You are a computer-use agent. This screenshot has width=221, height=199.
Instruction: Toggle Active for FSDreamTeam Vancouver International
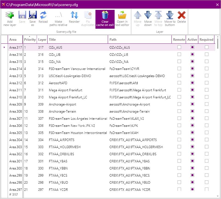[192, 68]
